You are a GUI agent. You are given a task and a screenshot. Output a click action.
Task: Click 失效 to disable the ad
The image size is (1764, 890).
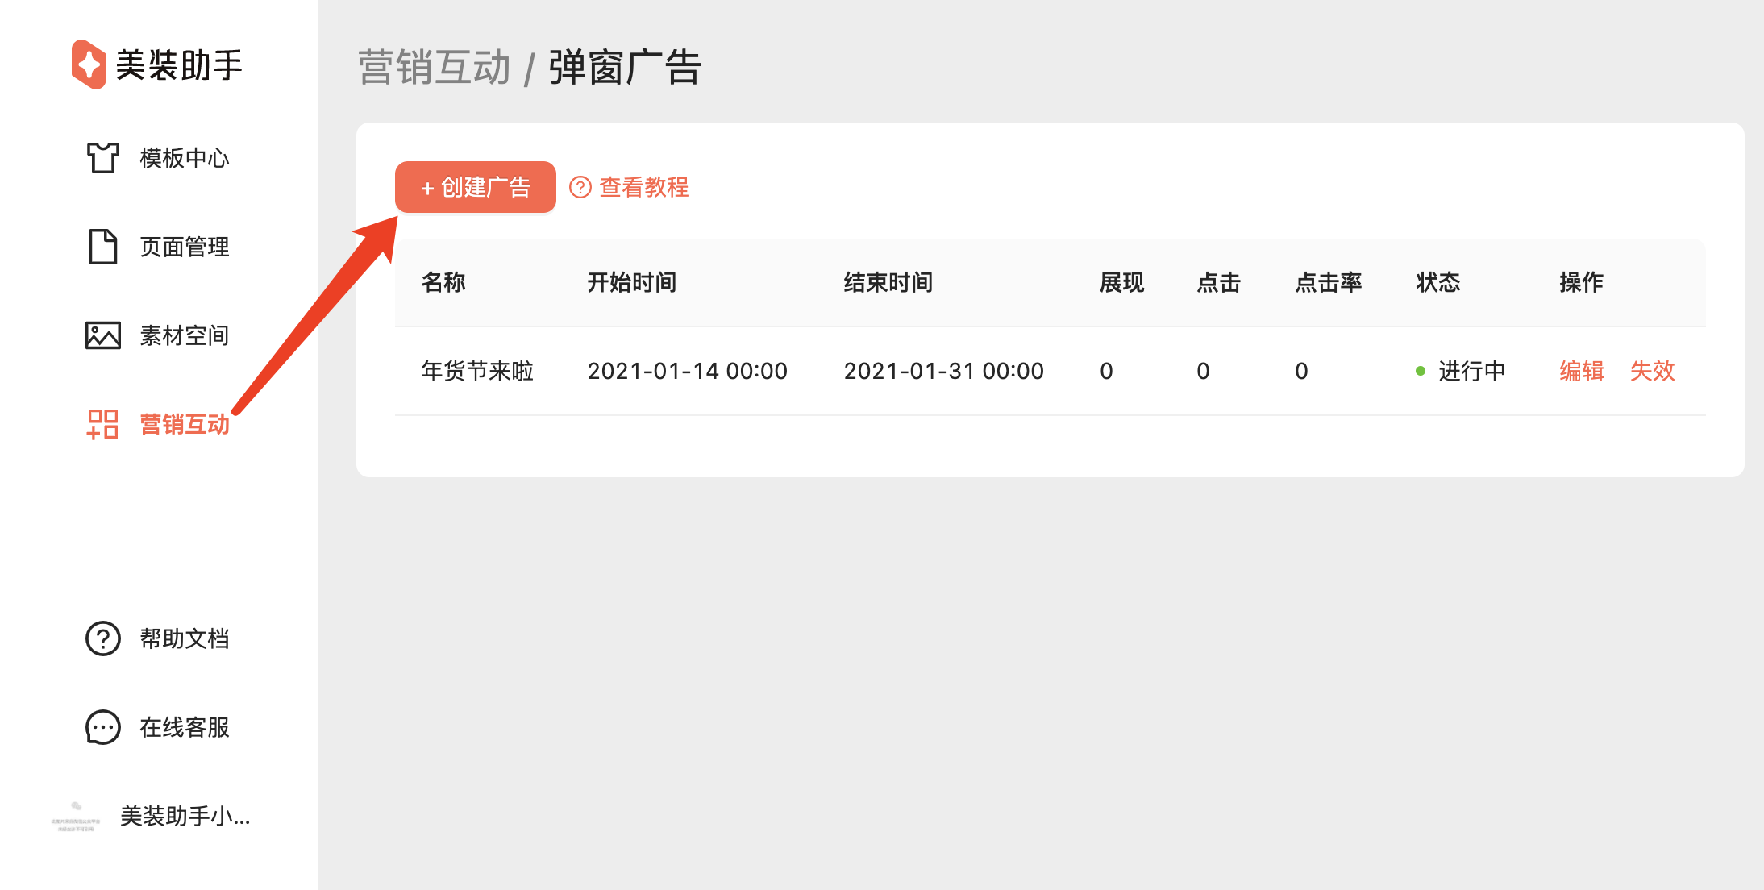(1652, 371)
